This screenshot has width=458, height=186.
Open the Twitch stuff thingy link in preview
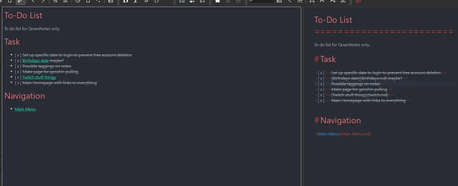(x=39, y=77)
